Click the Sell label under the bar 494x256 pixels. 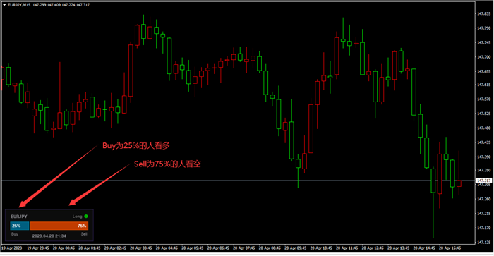point(84,234)
